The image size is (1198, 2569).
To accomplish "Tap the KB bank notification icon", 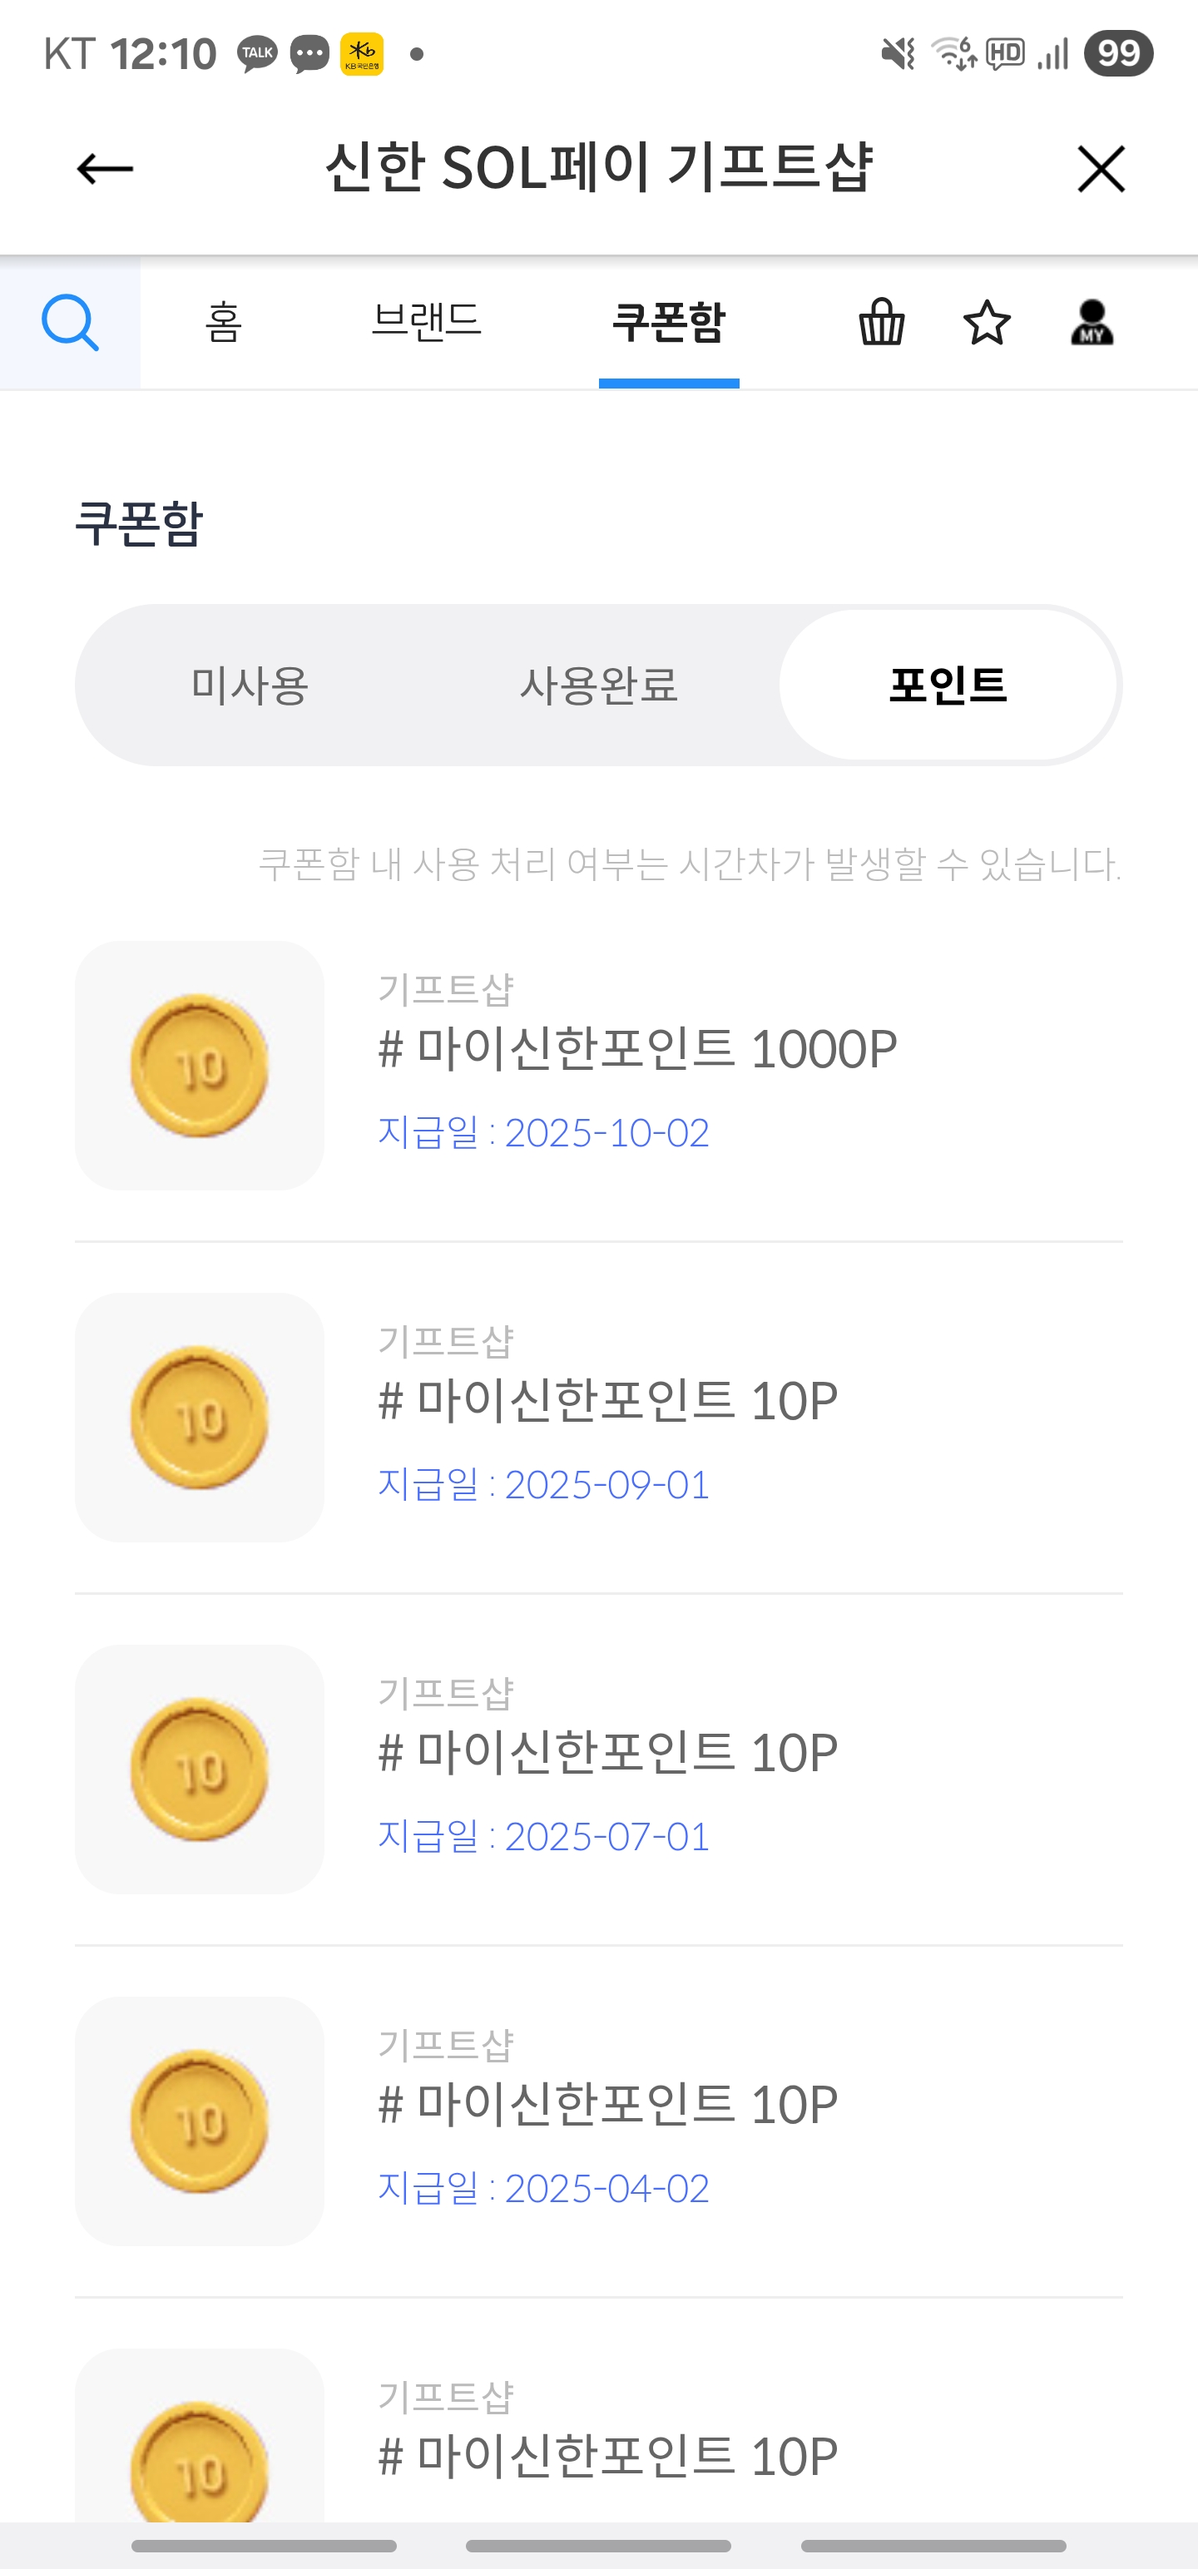I will [362, 53].
